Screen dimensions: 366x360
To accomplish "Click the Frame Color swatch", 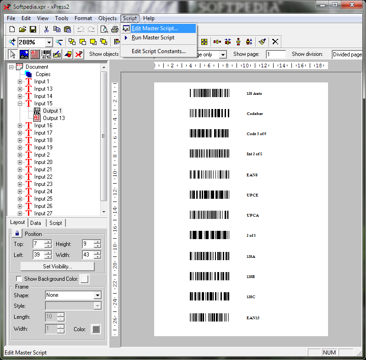I will pos(96,329).
